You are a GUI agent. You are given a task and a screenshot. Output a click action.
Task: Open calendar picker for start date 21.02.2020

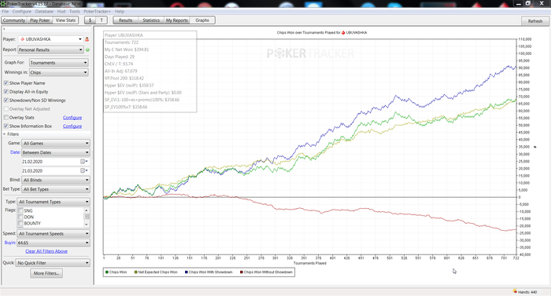click(83, 161)
